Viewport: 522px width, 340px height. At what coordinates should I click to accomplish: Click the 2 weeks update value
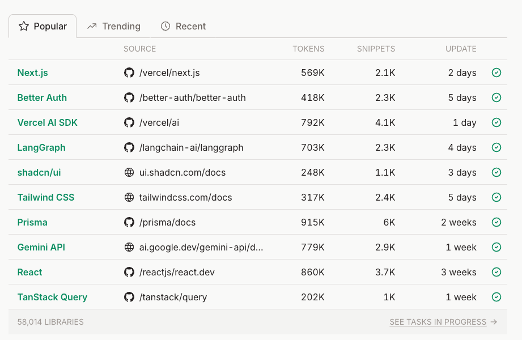tap(459, 223)
